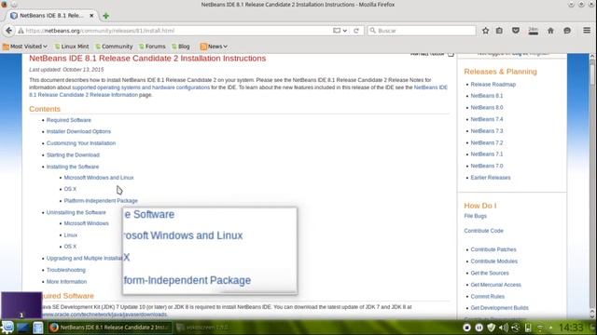
Task: Select workspace 1 preview thumbnail
Action: pyautogui.click(x=21, y=305)
